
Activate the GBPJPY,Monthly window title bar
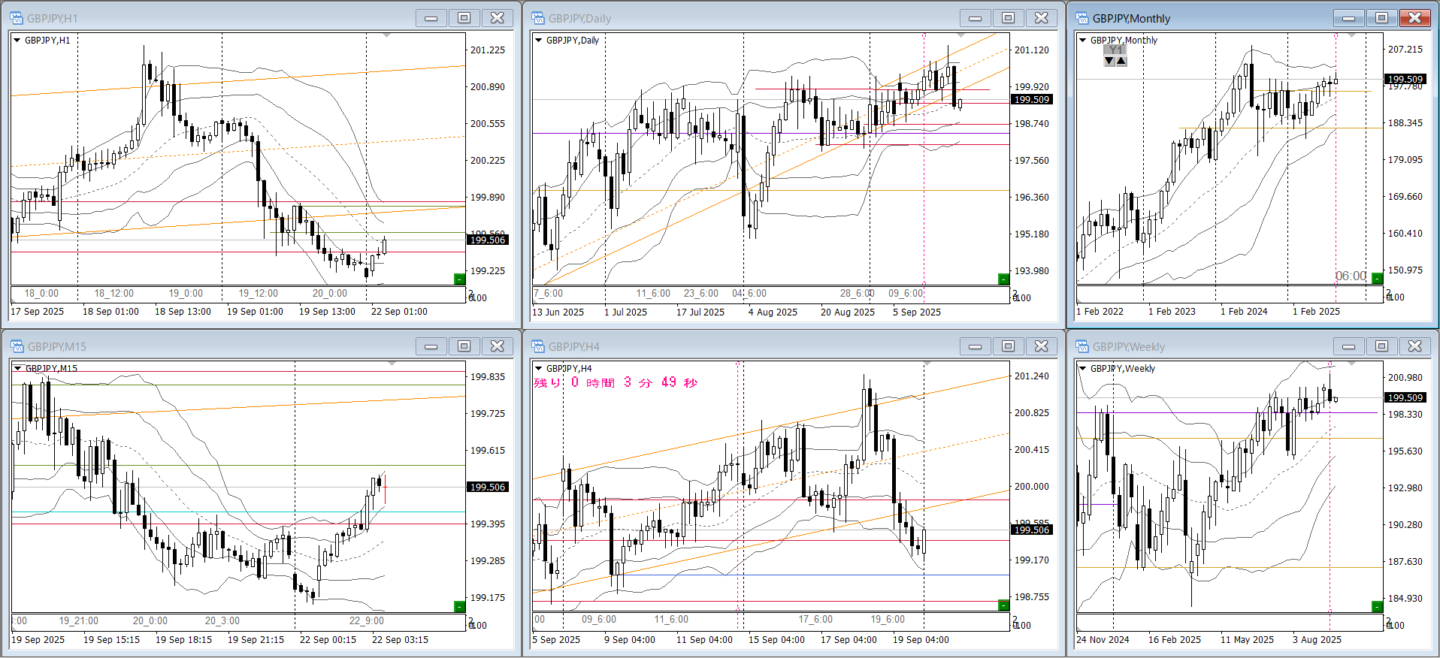coord(1203,18)
